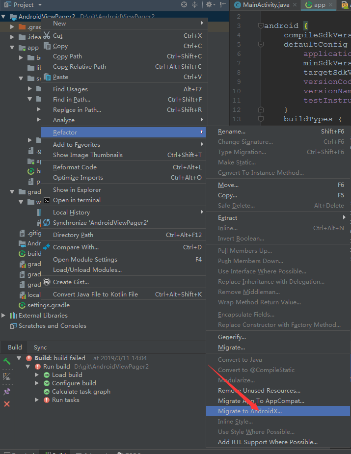
Task: Switch to the Sync tab
Action: [x=40, y=347]
